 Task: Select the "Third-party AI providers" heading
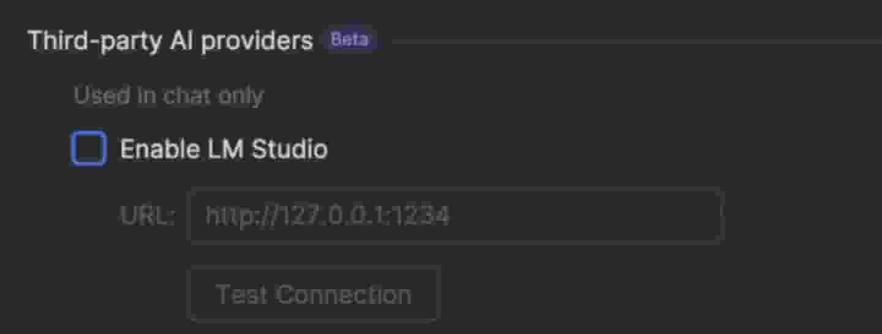(170, 40)
